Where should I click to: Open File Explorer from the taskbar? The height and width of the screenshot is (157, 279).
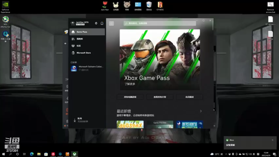(39, 154)
